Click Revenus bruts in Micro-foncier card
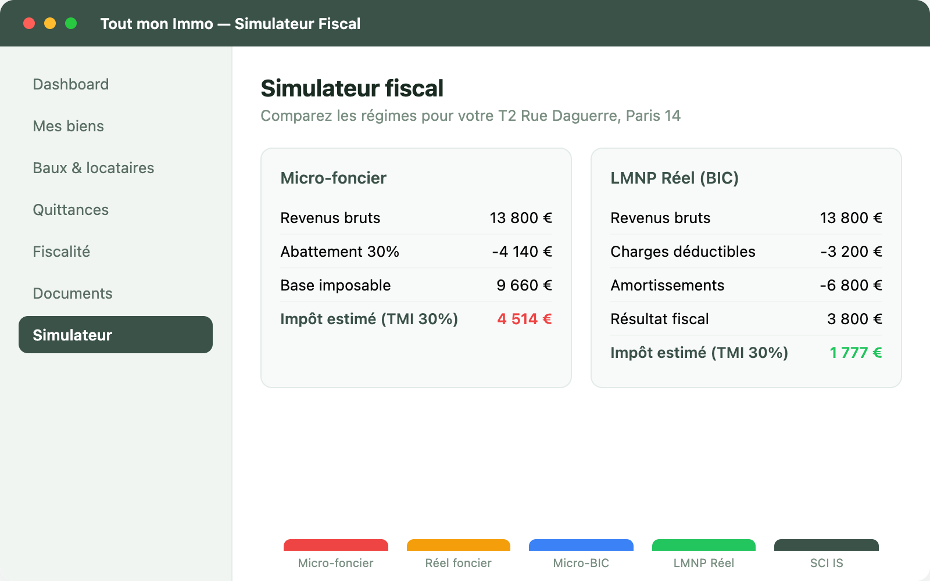The height and width of the screenshot is (581, 930). point(330,218)
